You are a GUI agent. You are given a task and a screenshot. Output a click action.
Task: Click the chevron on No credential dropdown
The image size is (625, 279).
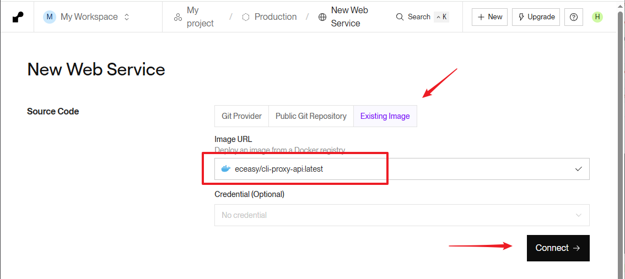pyautogui.click(x=578, y=215)
